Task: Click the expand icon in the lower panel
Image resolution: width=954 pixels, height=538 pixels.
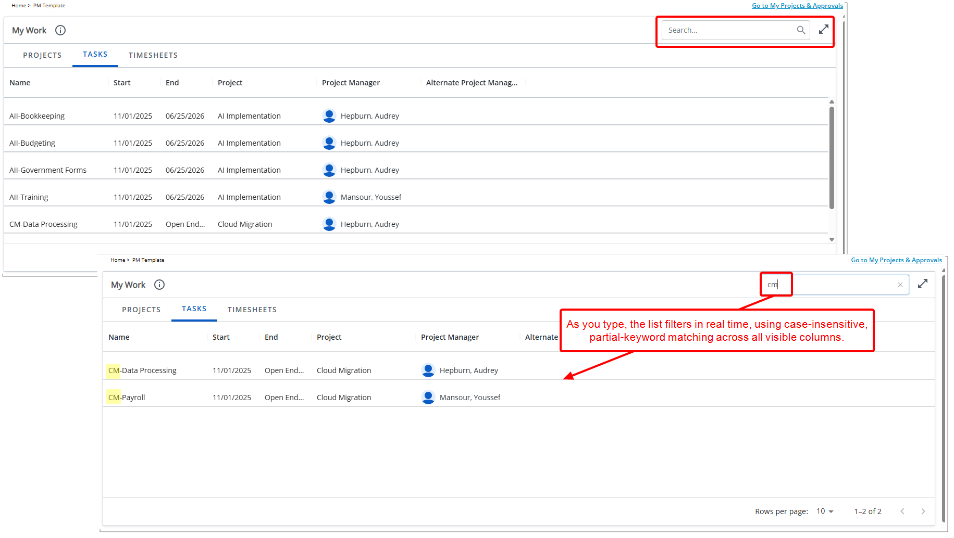Action: point(923,284)
